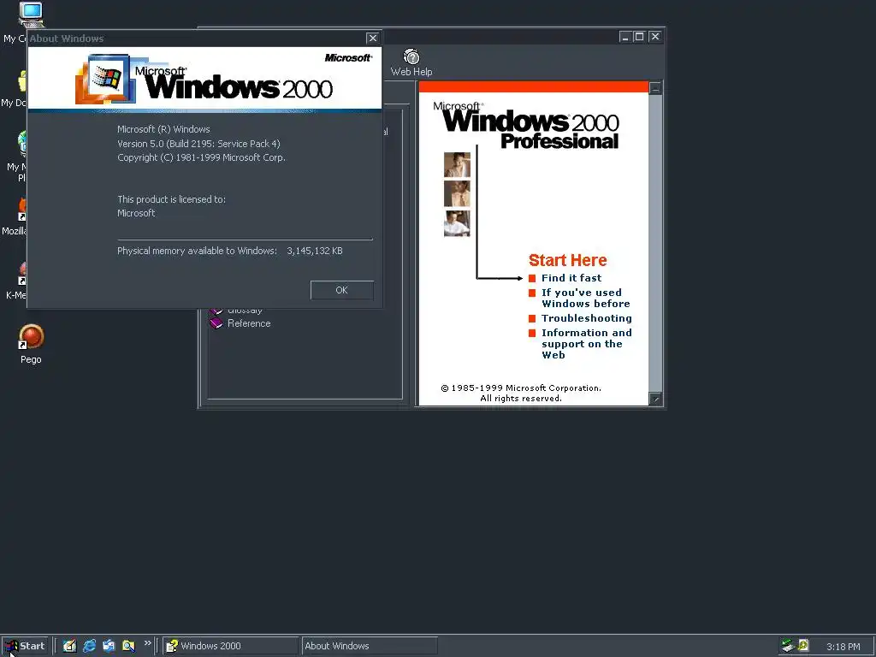Open Information and support on the Web

click(x=587, y=344)
